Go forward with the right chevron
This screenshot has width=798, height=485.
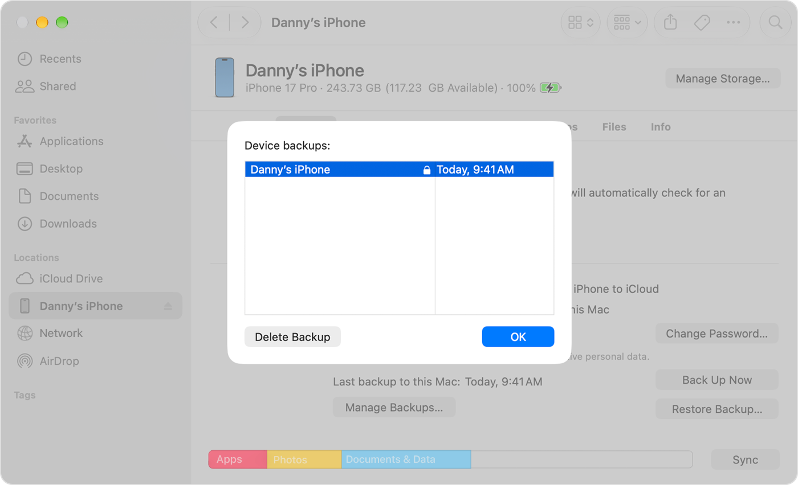pos(245,22)
